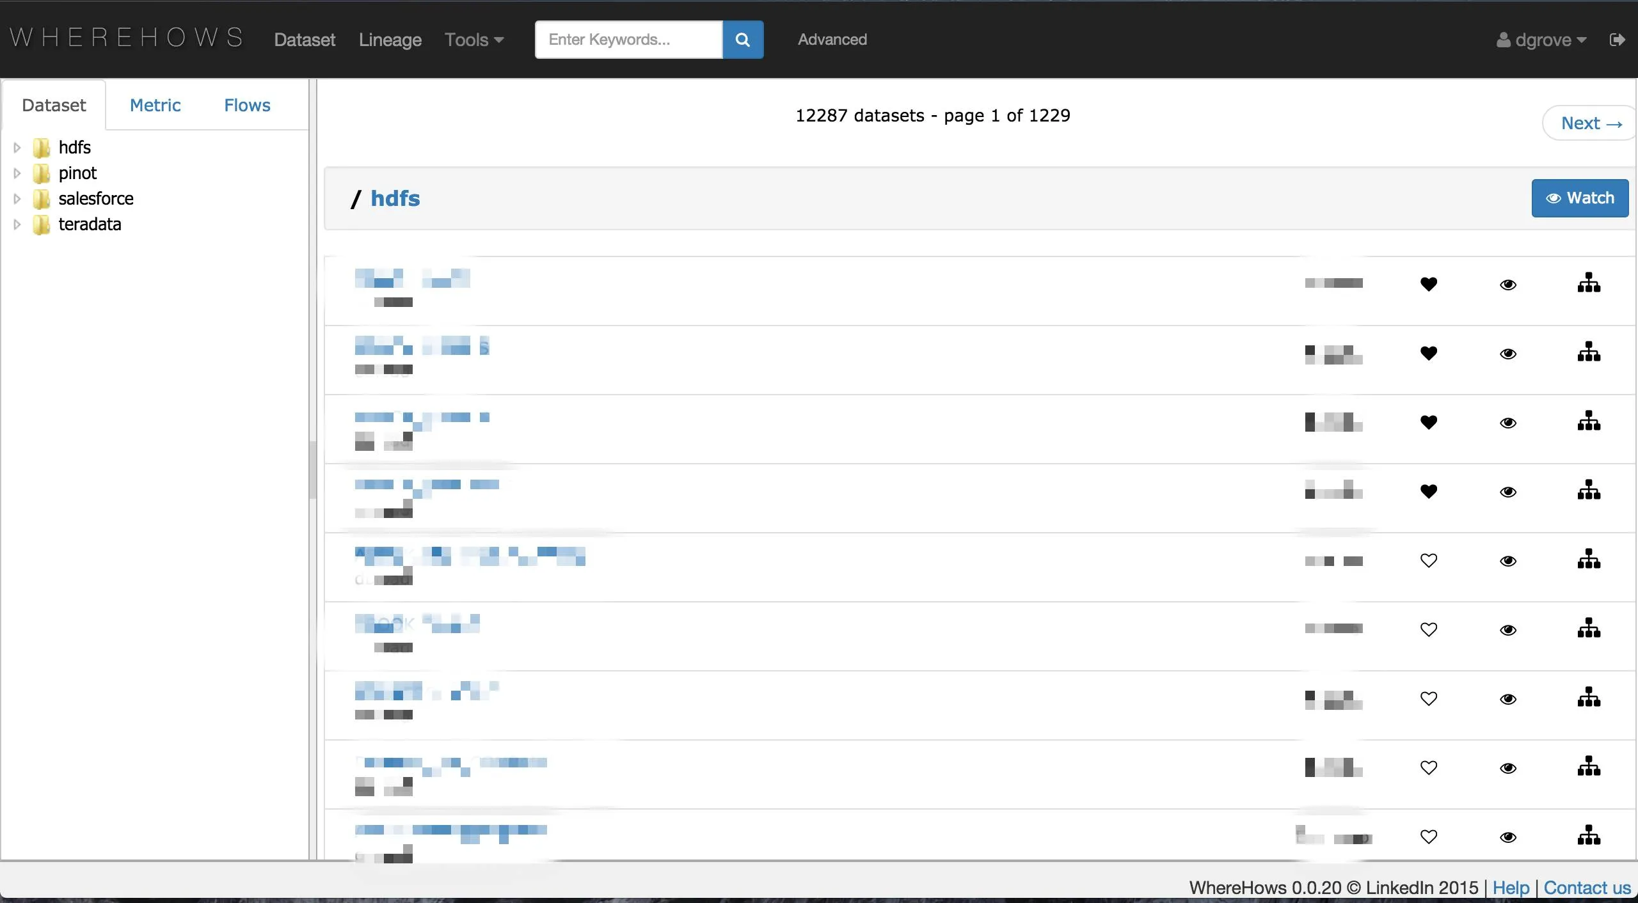Unfavorite the first dataset via filled heart
The width and height of the screenshot is (1638, 903).
pyautogui.click(x=1429, y=284)
